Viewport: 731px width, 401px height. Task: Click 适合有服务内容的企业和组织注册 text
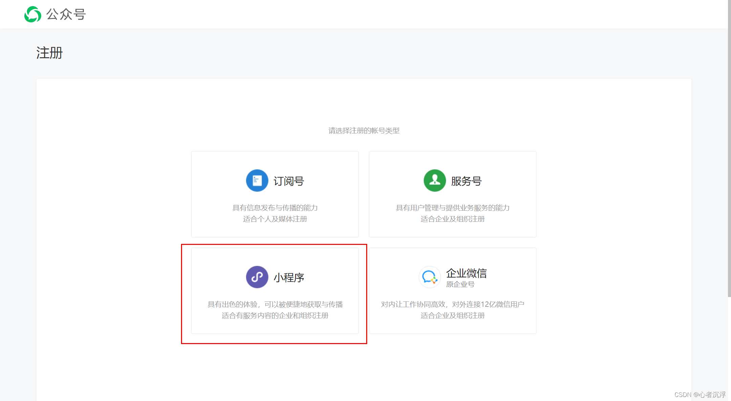coord(275,316)
